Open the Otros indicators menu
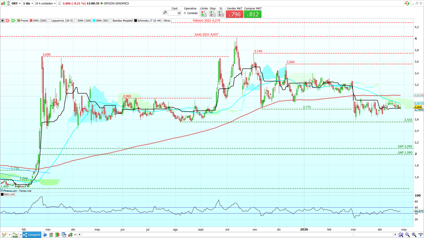This screenshot has height=238, width=424. pos(167,20)
